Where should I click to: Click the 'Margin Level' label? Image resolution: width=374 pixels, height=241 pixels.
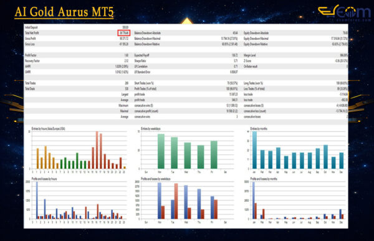tap(249, 55)
